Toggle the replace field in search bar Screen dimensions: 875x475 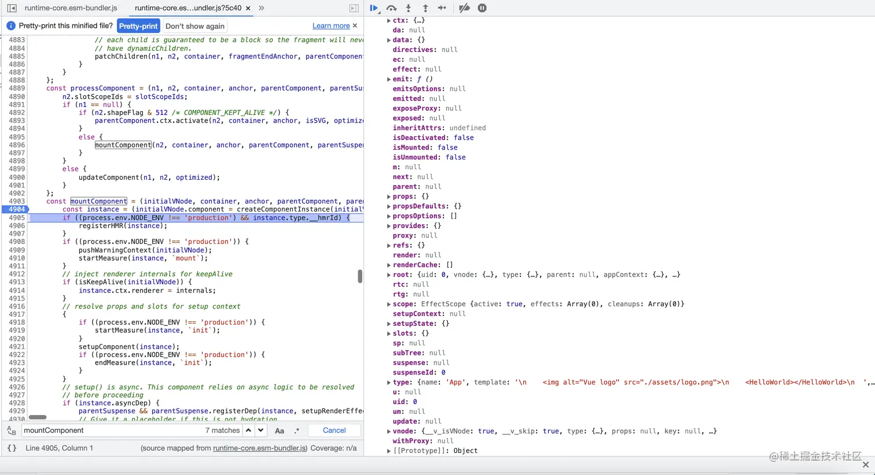12,431
